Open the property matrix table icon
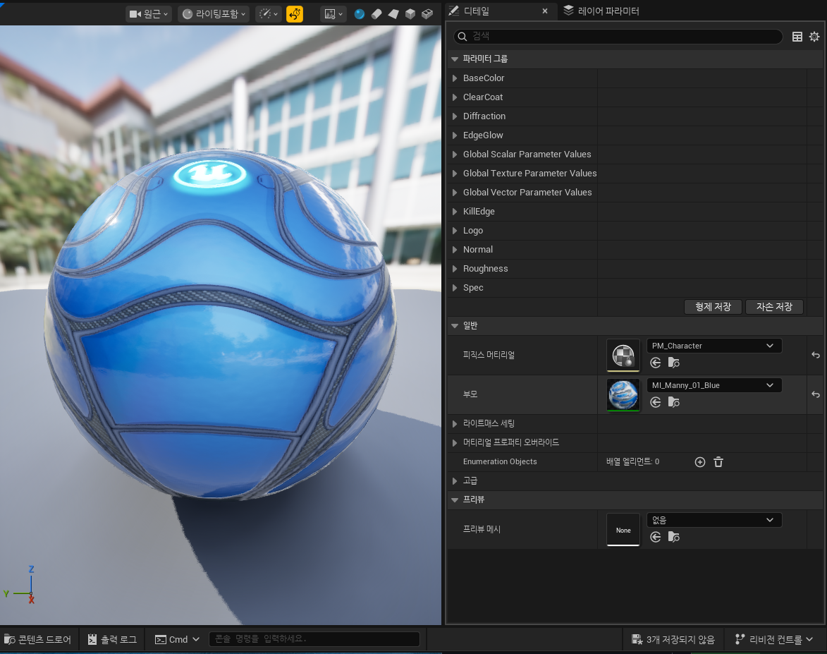Screen dimensions: 827x654 [797, 37]
